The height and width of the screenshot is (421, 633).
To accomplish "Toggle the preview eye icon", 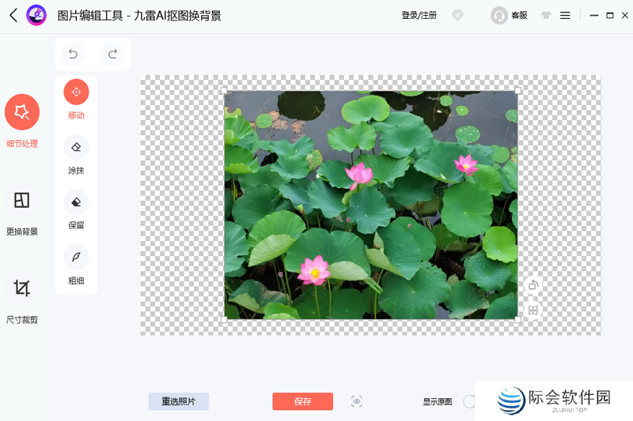I will pos(357,401).
